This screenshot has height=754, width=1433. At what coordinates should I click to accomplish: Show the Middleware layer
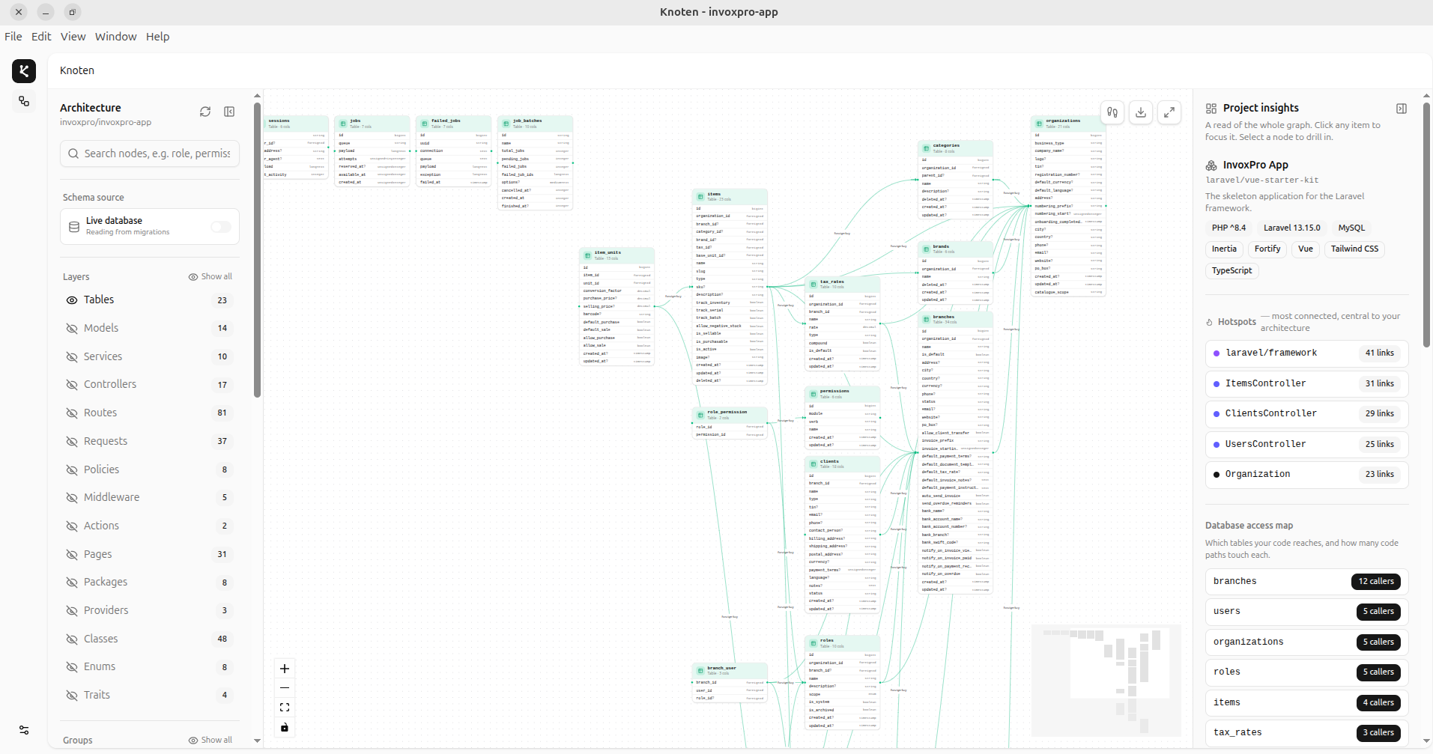coord(72,498)
